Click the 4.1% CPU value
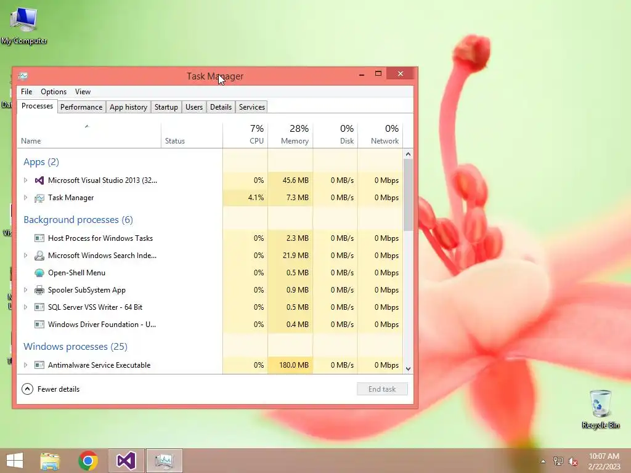The height and width of the screenshot is (473, 631). (256, 198)
